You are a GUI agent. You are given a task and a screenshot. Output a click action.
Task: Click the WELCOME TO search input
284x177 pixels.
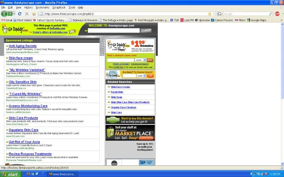(114, 31)
